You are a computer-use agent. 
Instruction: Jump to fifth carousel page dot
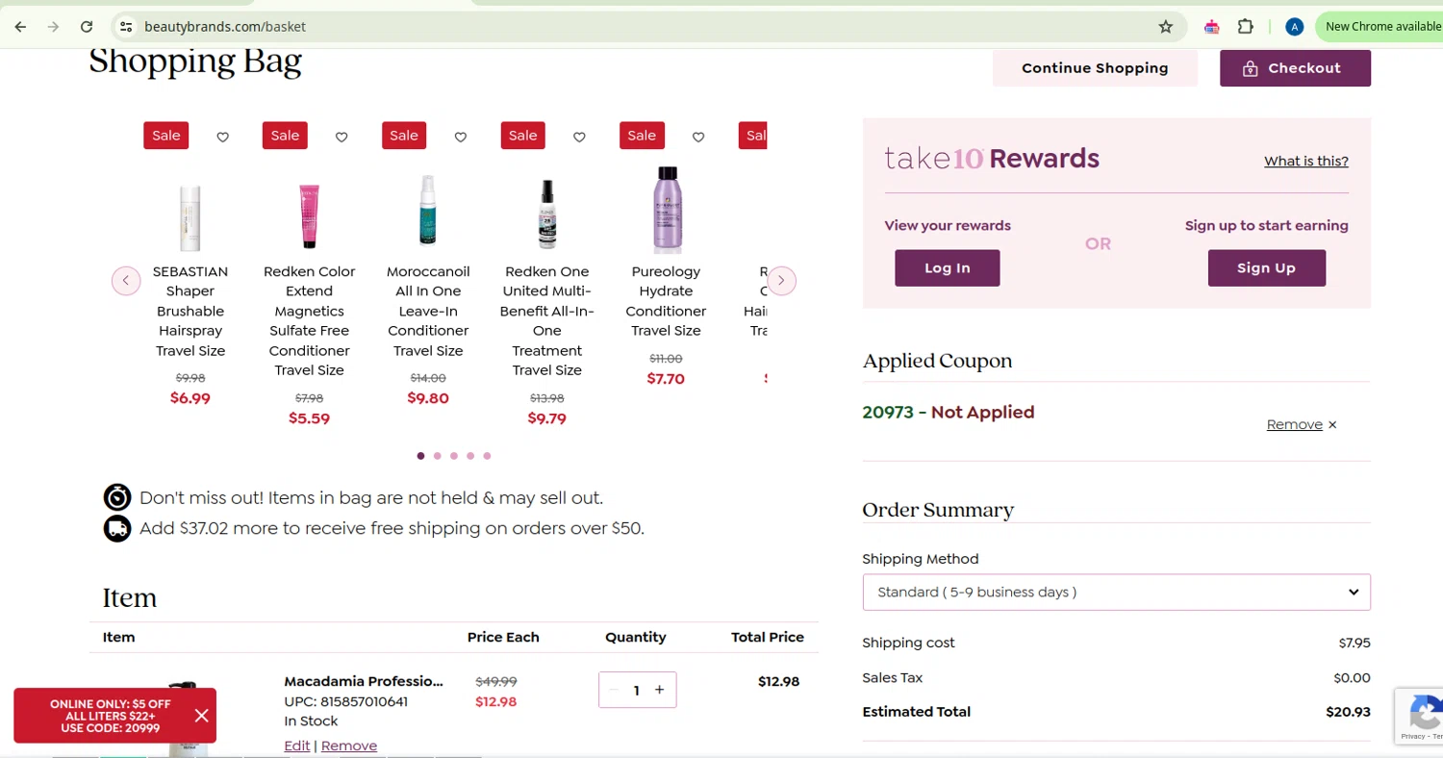[487, 456]
